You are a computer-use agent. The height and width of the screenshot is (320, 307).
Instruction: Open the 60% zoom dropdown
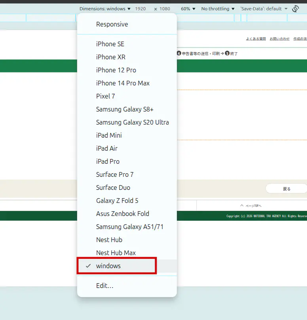(x=188, y=9)
